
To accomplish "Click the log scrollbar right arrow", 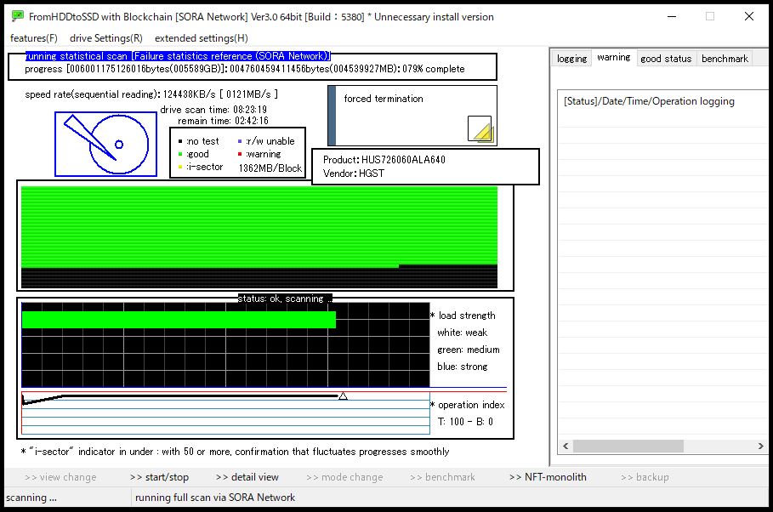I will (761, 446).
